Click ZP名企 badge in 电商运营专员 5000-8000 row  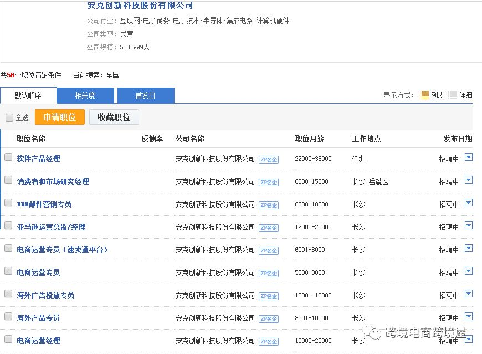(x=269, y=274)
